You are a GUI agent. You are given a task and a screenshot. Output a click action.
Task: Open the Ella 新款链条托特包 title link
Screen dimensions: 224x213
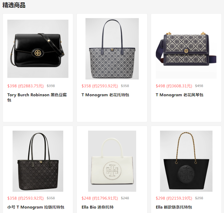click(174, 207)
